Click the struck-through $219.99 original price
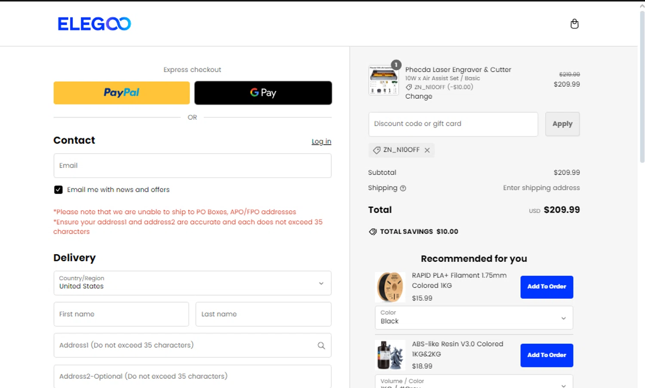 pyautogui.click(x=569, y=74)
